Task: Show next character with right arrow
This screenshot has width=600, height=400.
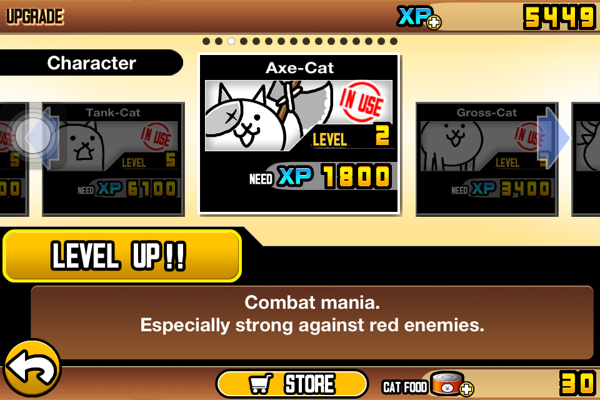Action: pos(553,137)
